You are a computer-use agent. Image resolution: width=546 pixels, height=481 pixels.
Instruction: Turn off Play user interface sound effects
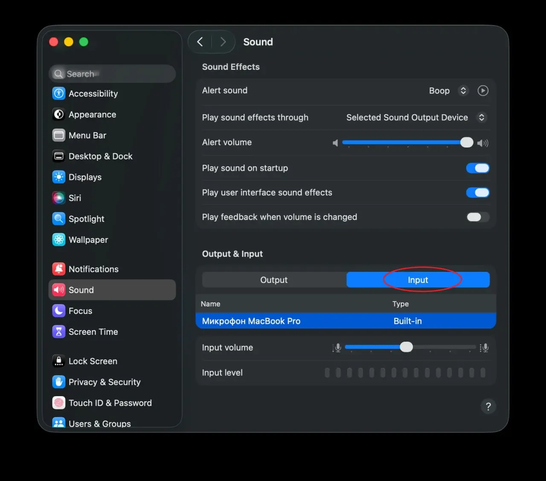tap(478, 193)
